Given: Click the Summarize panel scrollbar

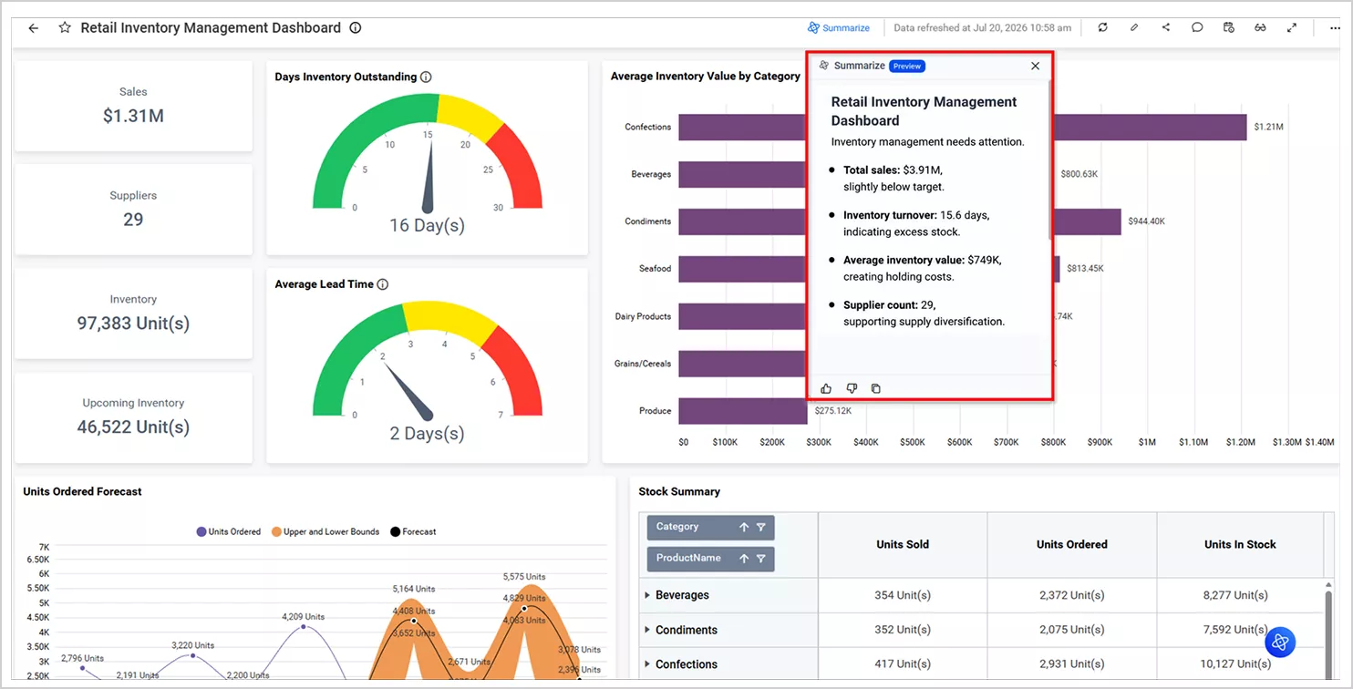Looking at the screenshot, I should [1049, 159].
